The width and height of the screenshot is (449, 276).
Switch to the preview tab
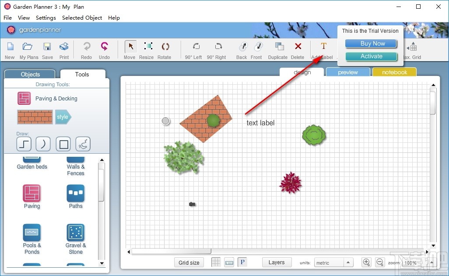pyautogui.click(x=348, y=72)
